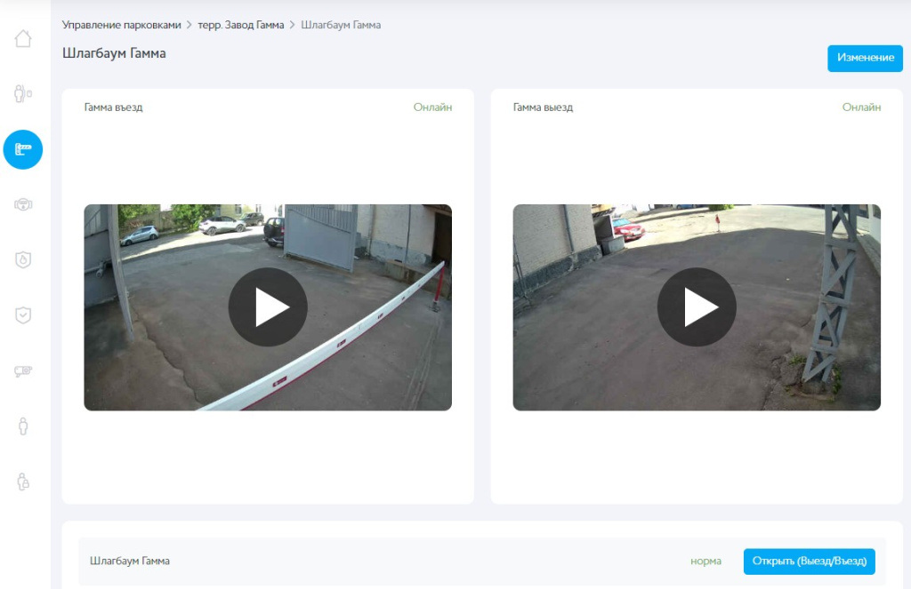
Task: Play the Гамма выезд camera video
Action: (x=697, y=307)
